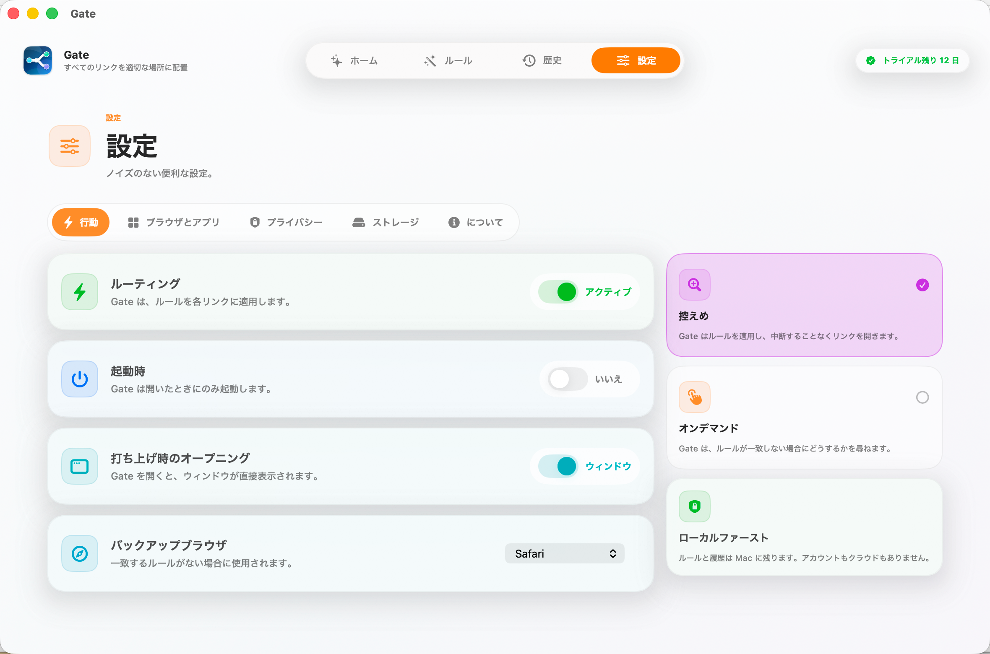Select the オンデマンド radio button
Screen dimensions: 990x654
click(922, 397)
